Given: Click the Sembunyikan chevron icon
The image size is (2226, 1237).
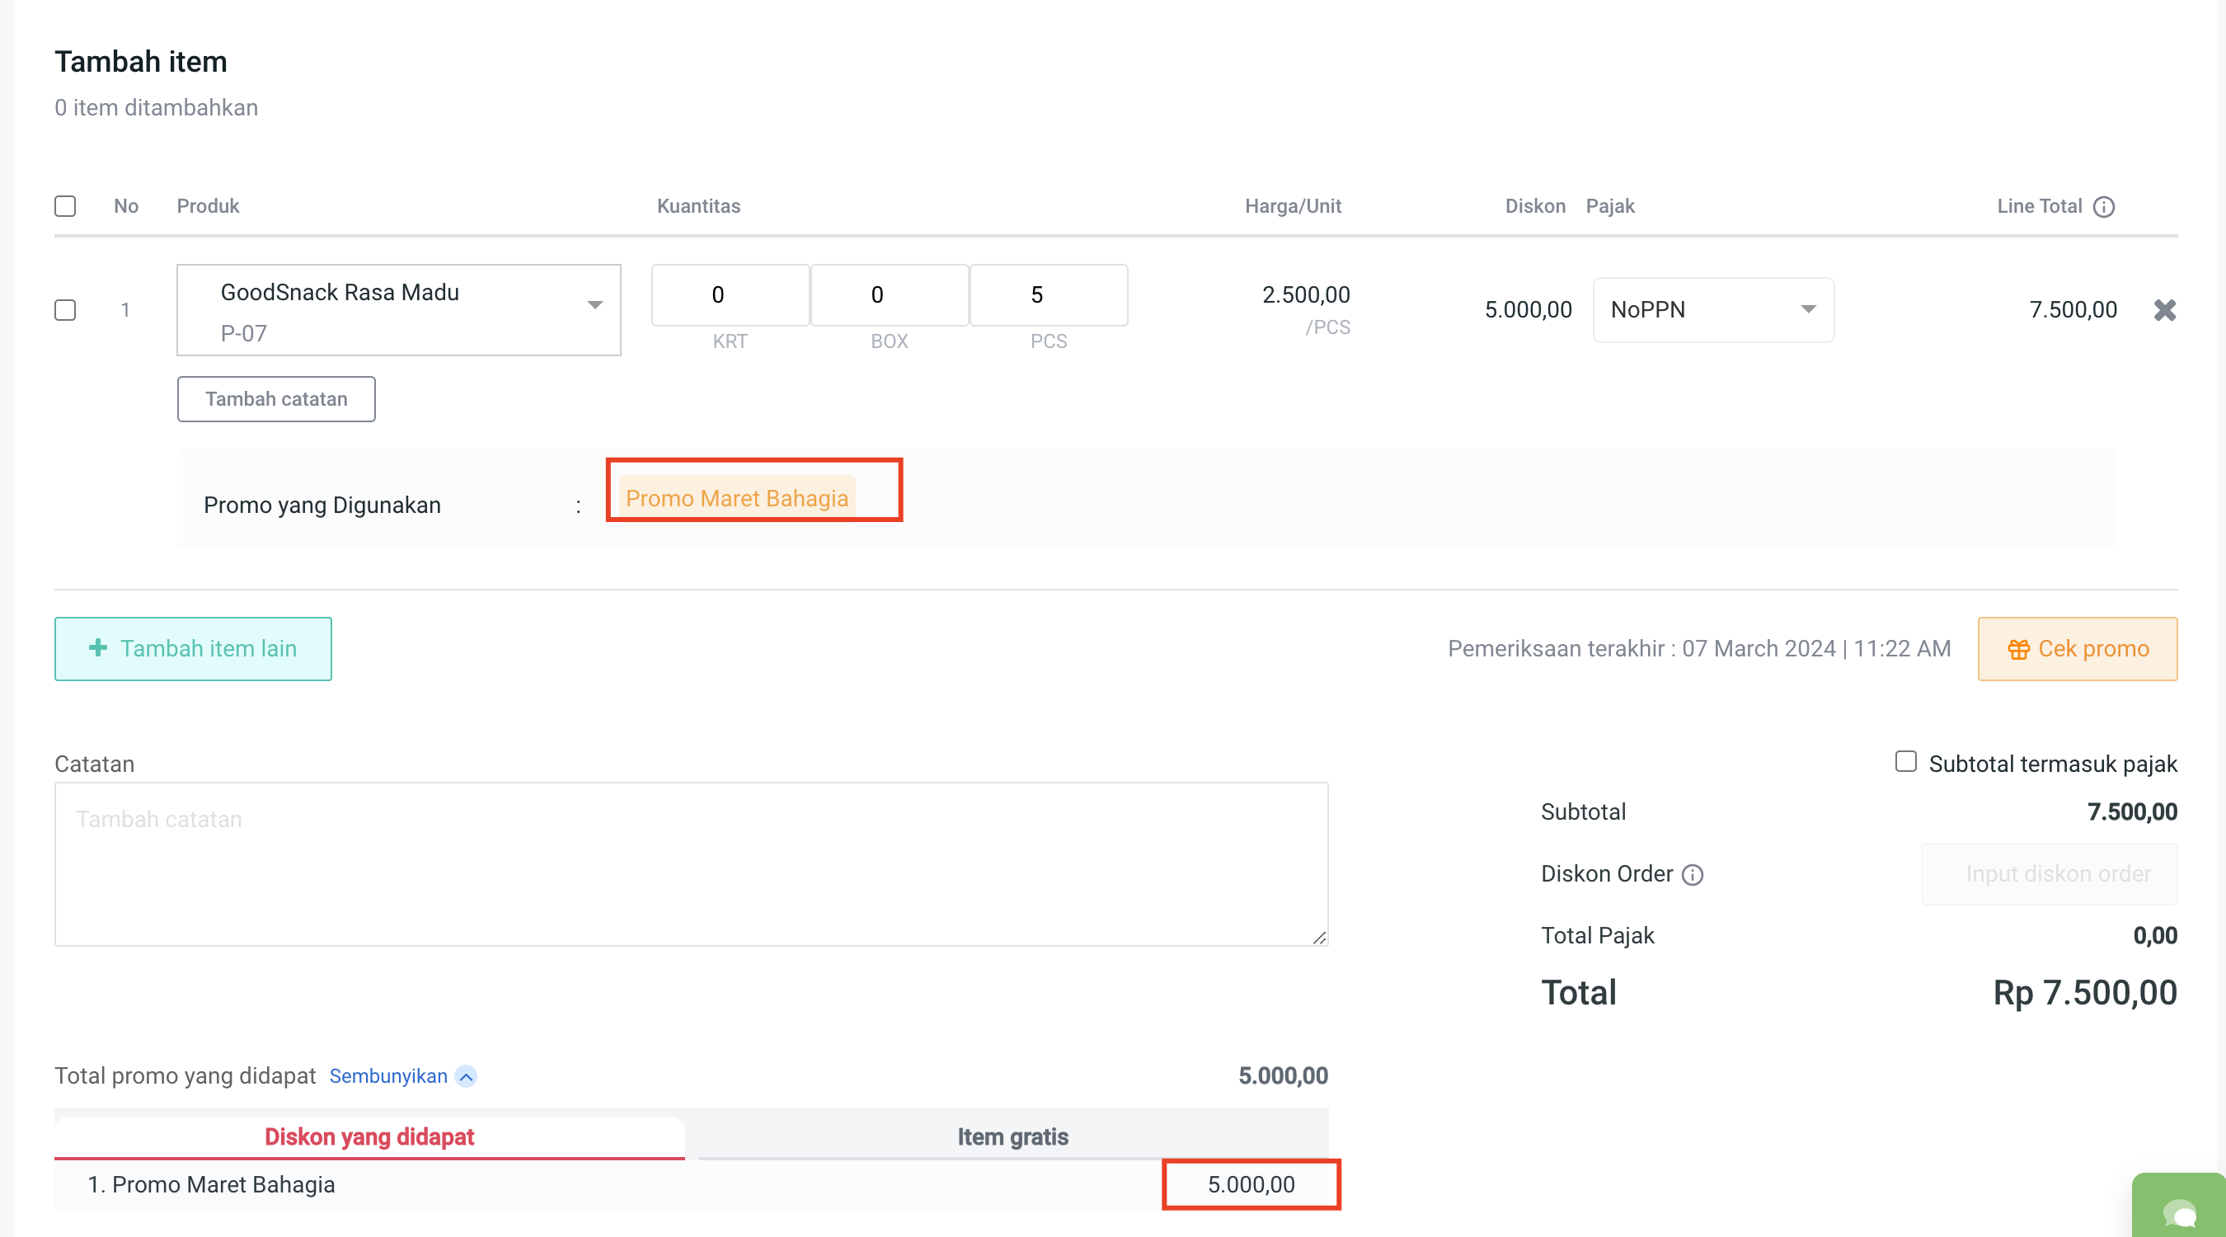Looking at the screenshot, I should pos(466,1076).
